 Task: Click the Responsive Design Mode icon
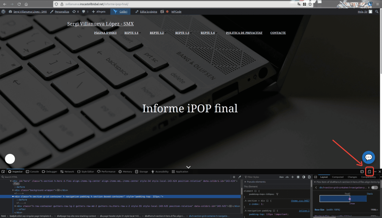point(369,171)
